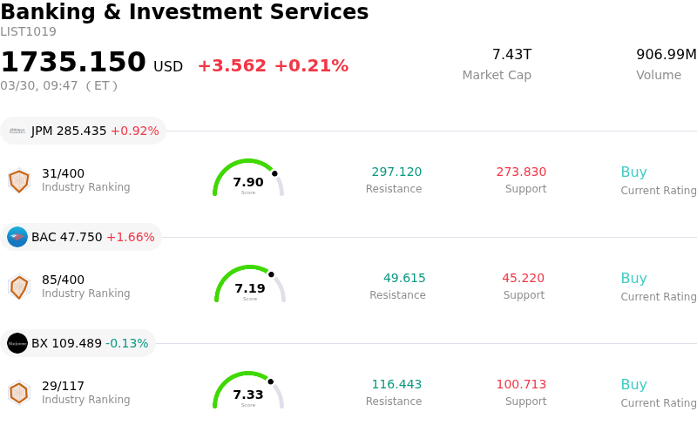
Task: Click BAC industry ranking radar icon
Action: (x=18, y=287)
